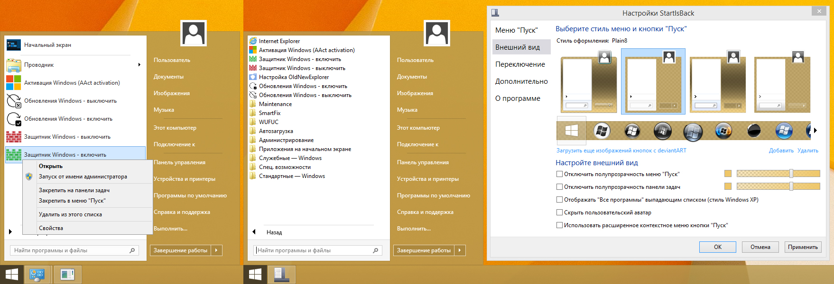Click the Internet Explorer icon
Viewport: 834px width, 284px height.
(253, 41)
